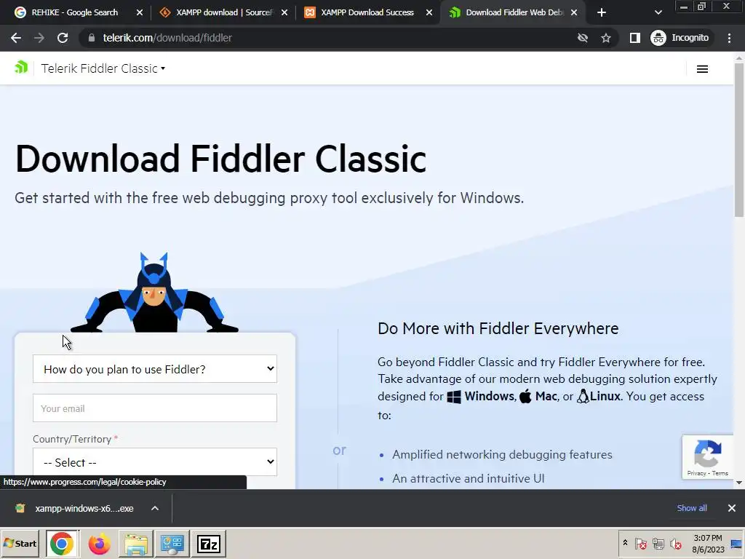
Task: Click 'An attractive and intuitive UI' bullet
Action: [468, 478]
